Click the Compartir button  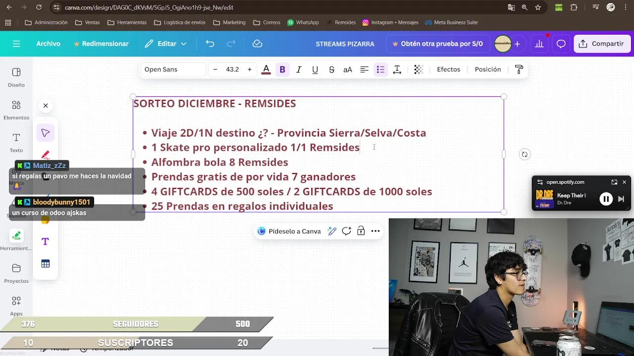(x=602, y=44)
